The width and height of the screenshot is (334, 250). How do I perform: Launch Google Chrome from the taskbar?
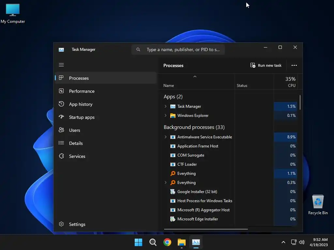point(167,242)
